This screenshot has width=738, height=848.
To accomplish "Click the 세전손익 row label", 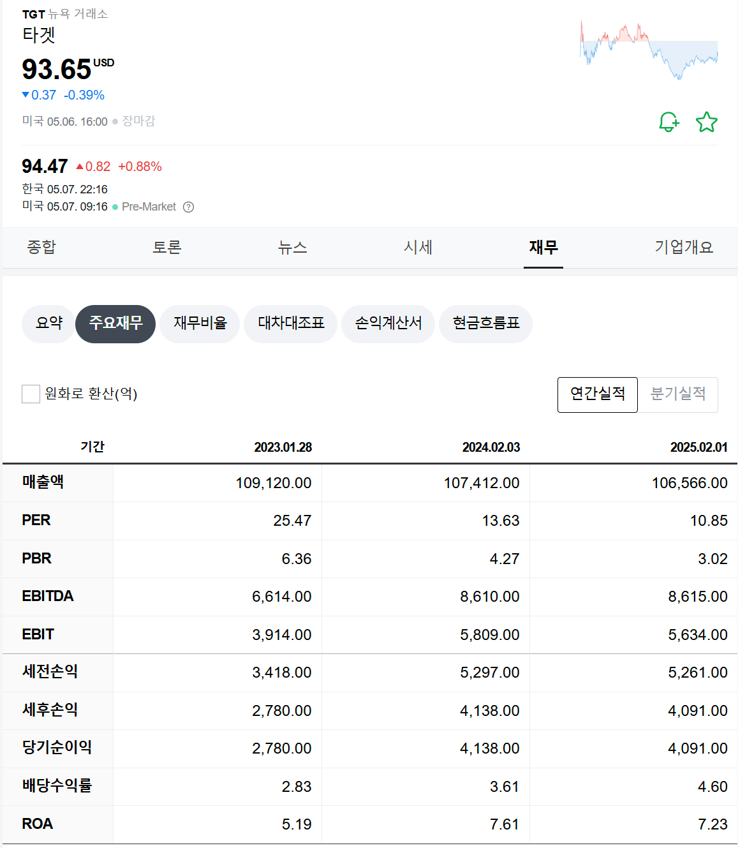I will (x=50, y=672).
